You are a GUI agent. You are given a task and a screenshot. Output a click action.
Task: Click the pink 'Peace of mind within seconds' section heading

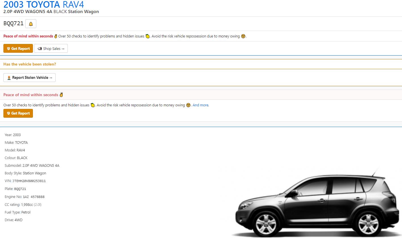click(x=33, y=95)
